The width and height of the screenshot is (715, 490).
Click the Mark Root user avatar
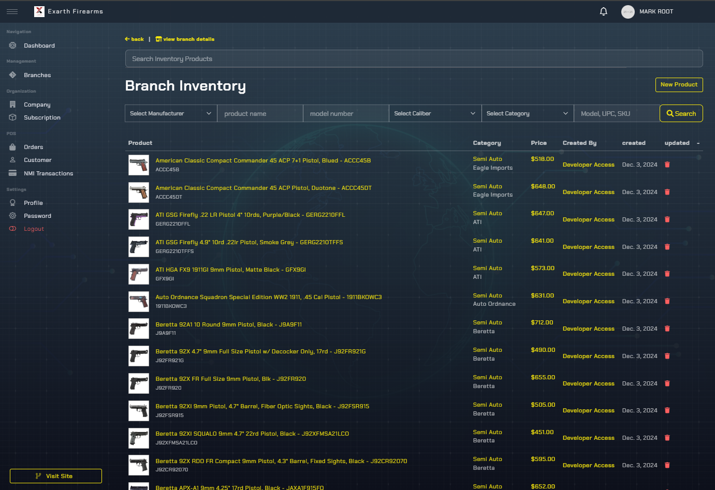pos(628,12)
